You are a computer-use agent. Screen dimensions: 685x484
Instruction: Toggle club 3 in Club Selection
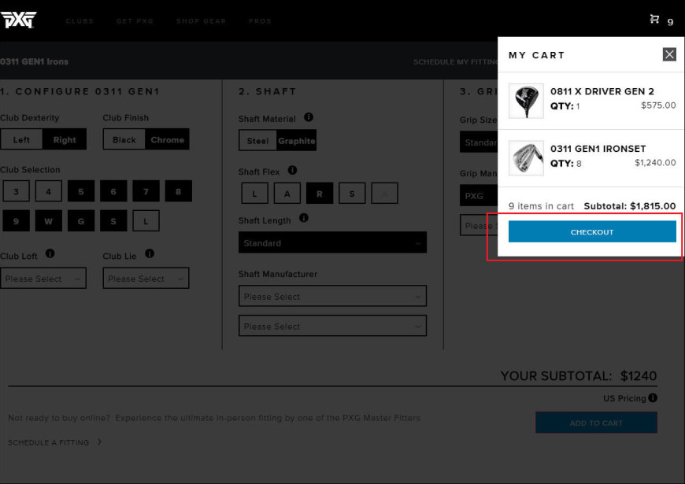pos(17,191)
